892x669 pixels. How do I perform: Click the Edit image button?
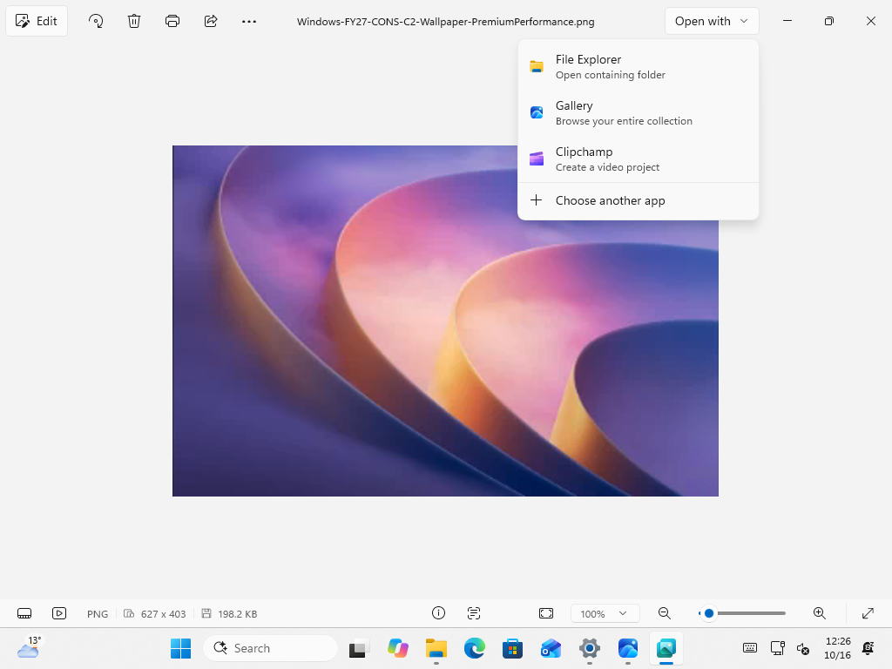click(37, 21)
